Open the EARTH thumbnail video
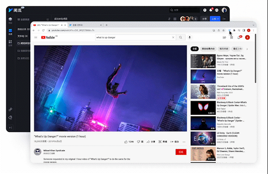Screen dimensions: 268x174 pos(203,138)
